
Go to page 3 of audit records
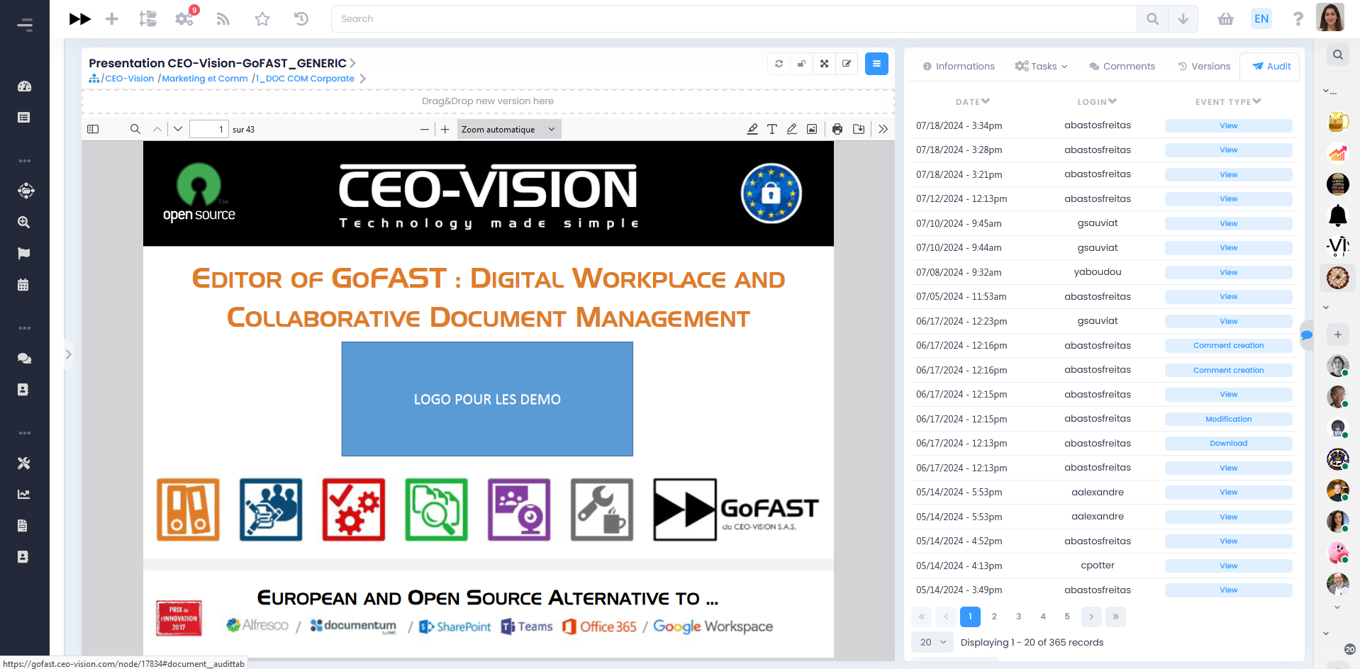1018,617
